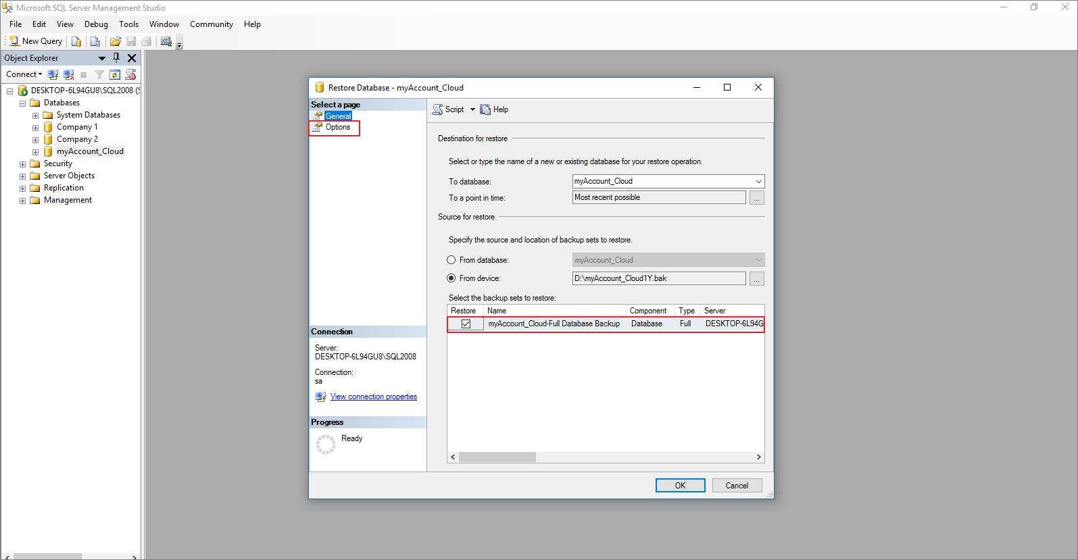Expand the myAccount_Cloud database node
This screenshot has height=560, width=1078.
(35, 151)
